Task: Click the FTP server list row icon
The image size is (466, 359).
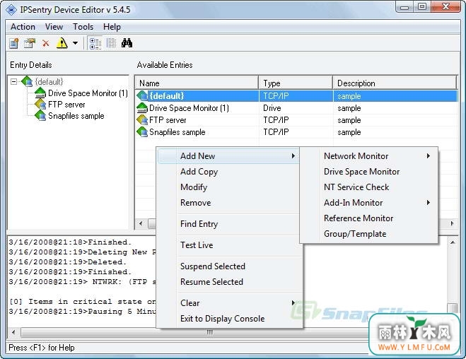Action: click(142, 120)
